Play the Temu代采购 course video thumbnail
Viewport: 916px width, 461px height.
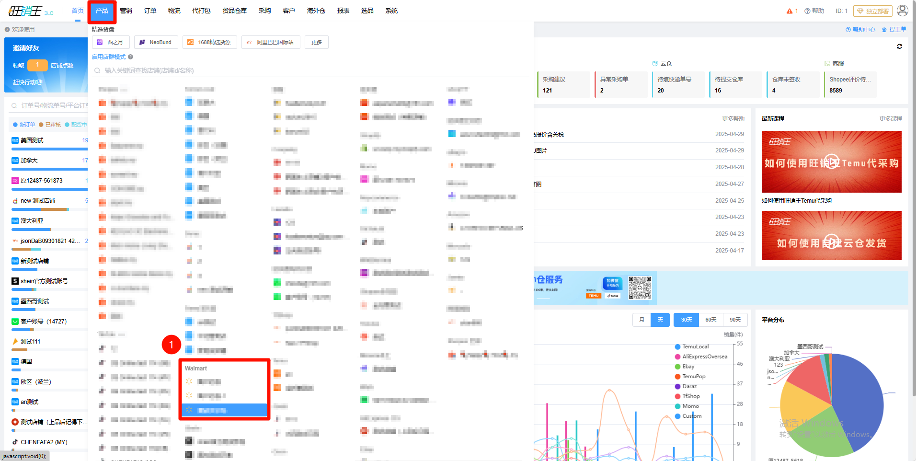click(x=832, y=161)
